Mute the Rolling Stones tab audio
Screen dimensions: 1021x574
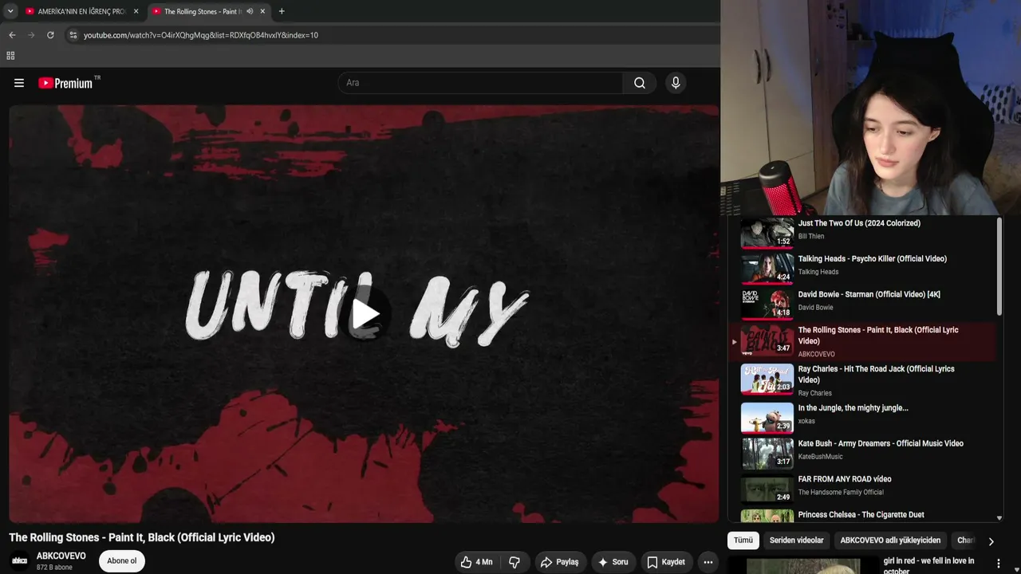250,11
